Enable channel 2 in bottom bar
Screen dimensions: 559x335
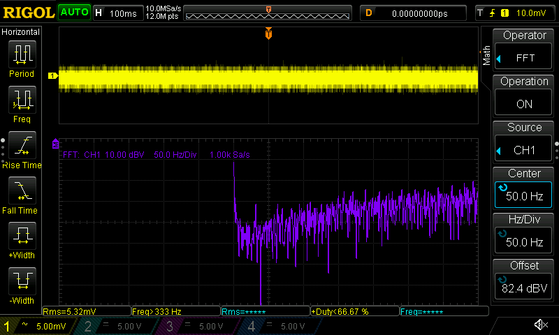[x=116, y=326]
